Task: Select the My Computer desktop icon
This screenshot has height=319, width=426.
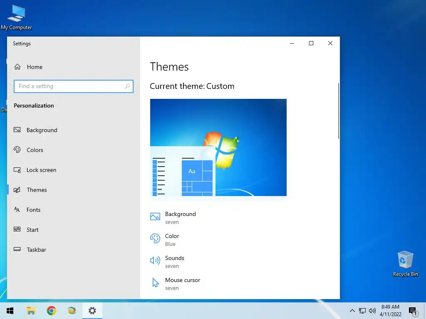Action: pos(16,17)
